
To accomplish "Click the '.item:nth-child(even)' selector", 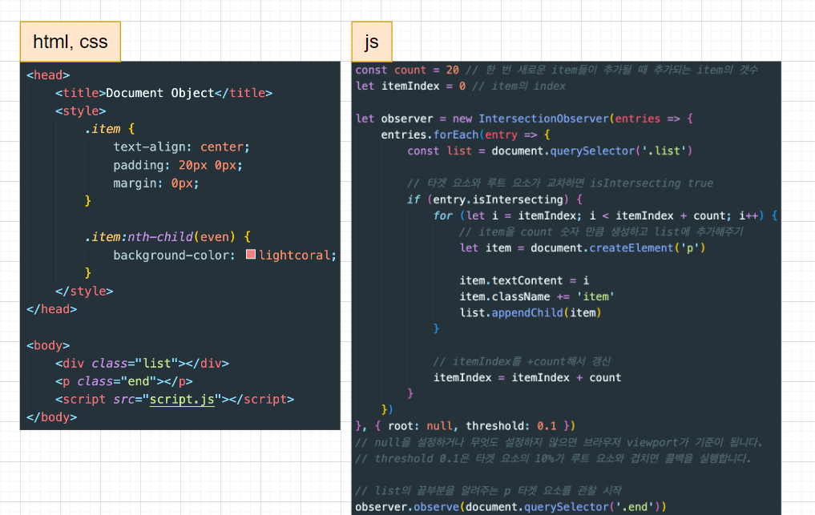I will pos(159,237).
